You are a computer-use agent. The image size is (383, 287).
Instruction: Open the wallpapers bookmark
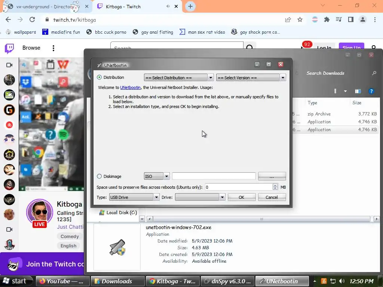(x=21, y=32)
